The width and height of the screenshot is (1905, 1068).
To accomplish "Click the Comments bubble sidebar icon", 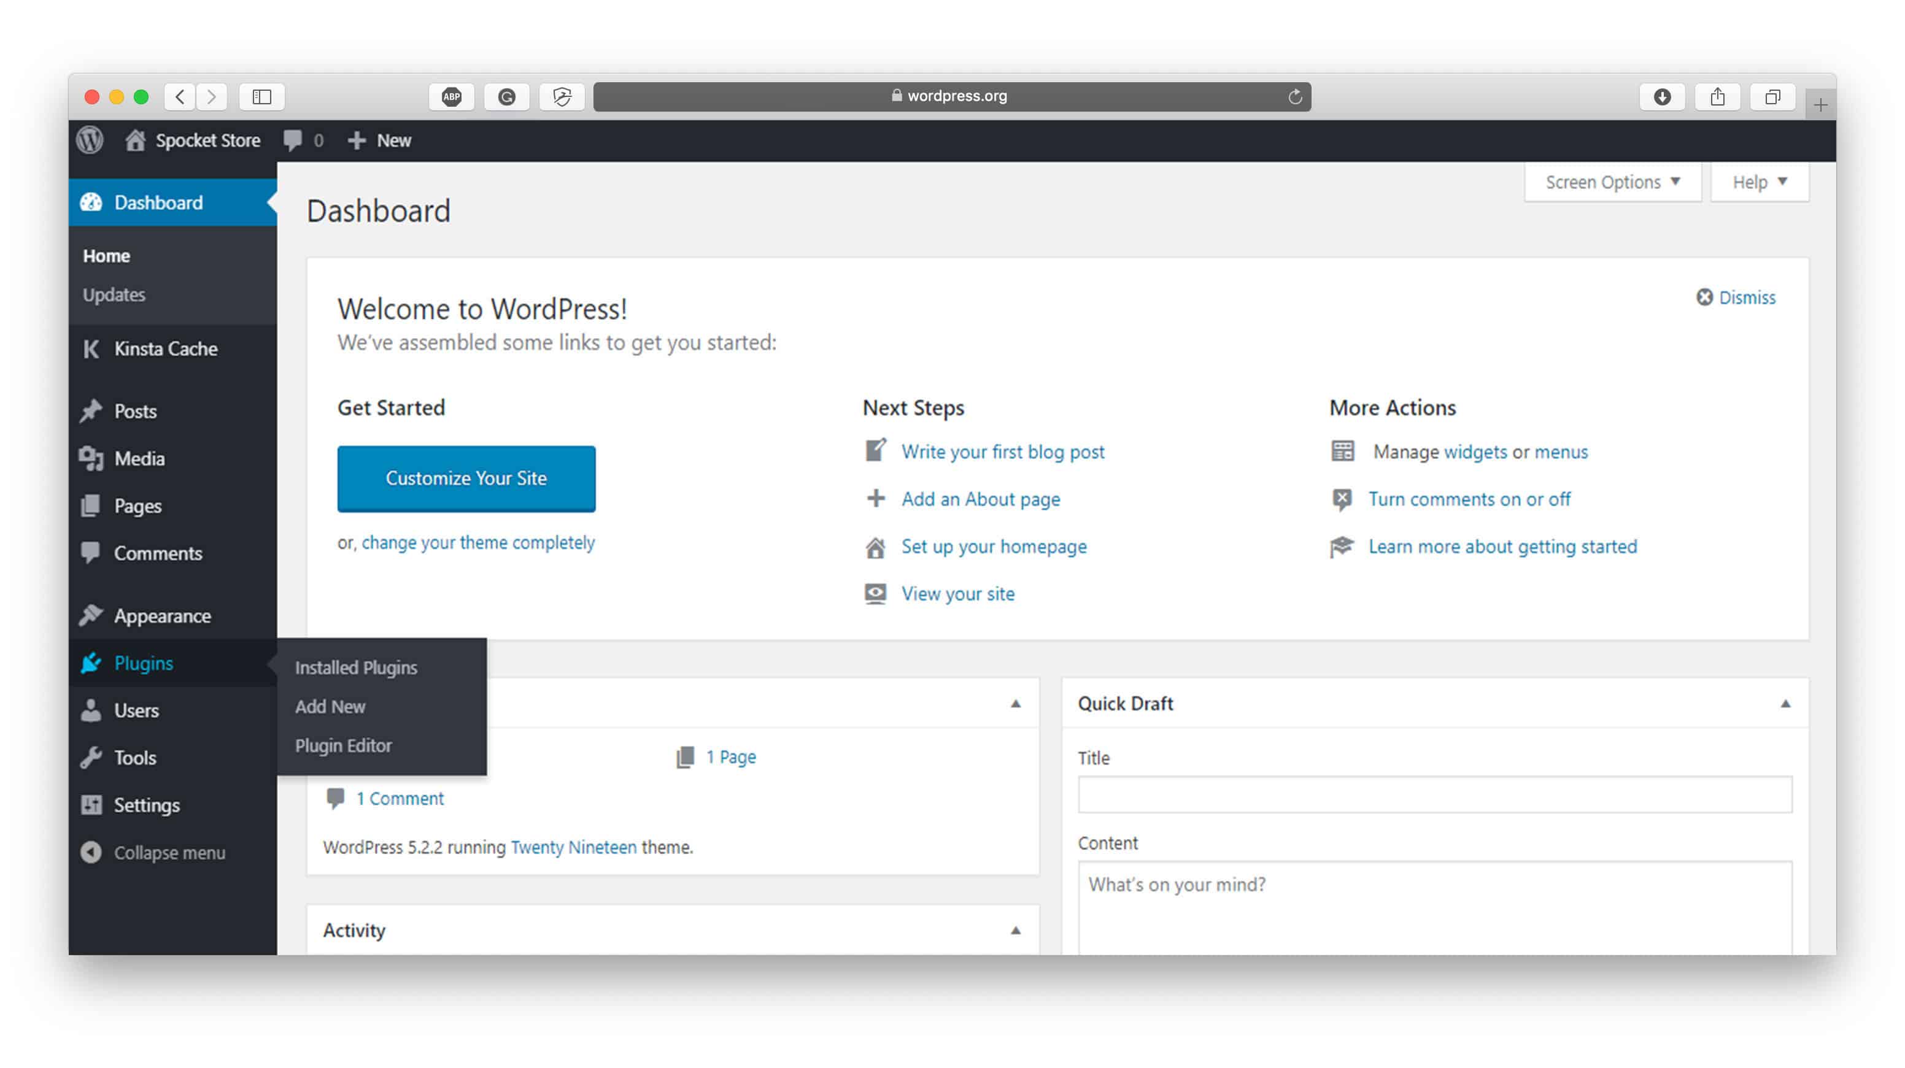I will pos(90,553).
